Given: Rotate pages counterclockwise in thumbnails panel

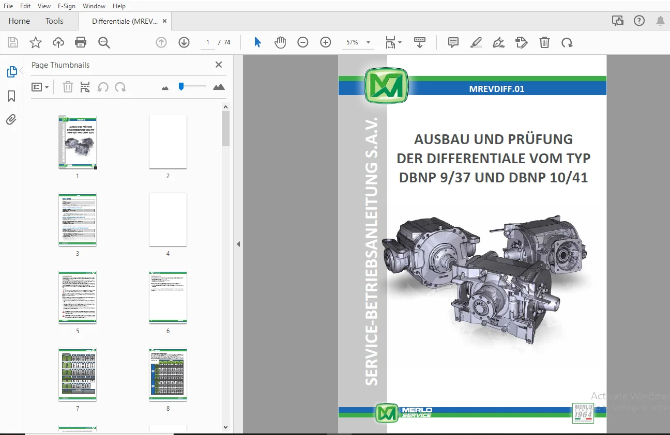Looking at the screenshot, I should point(103,87).
